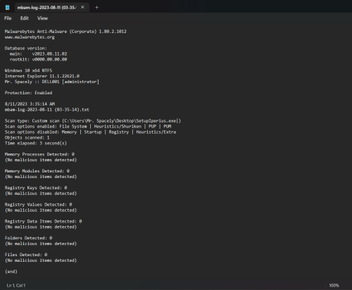The image size is (352, 290).
Task: Place cursor on www.malwarebytes.org line
Action: (30, 37)
